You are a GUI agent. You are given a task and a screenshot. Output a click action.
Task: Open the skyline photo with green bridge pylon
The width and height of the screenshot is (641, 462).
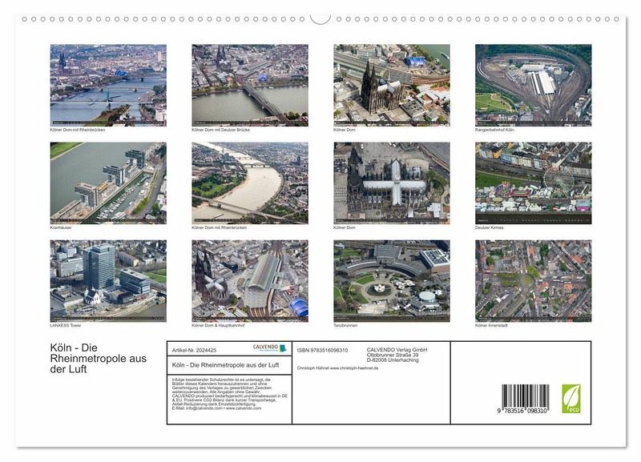[108, 86]
